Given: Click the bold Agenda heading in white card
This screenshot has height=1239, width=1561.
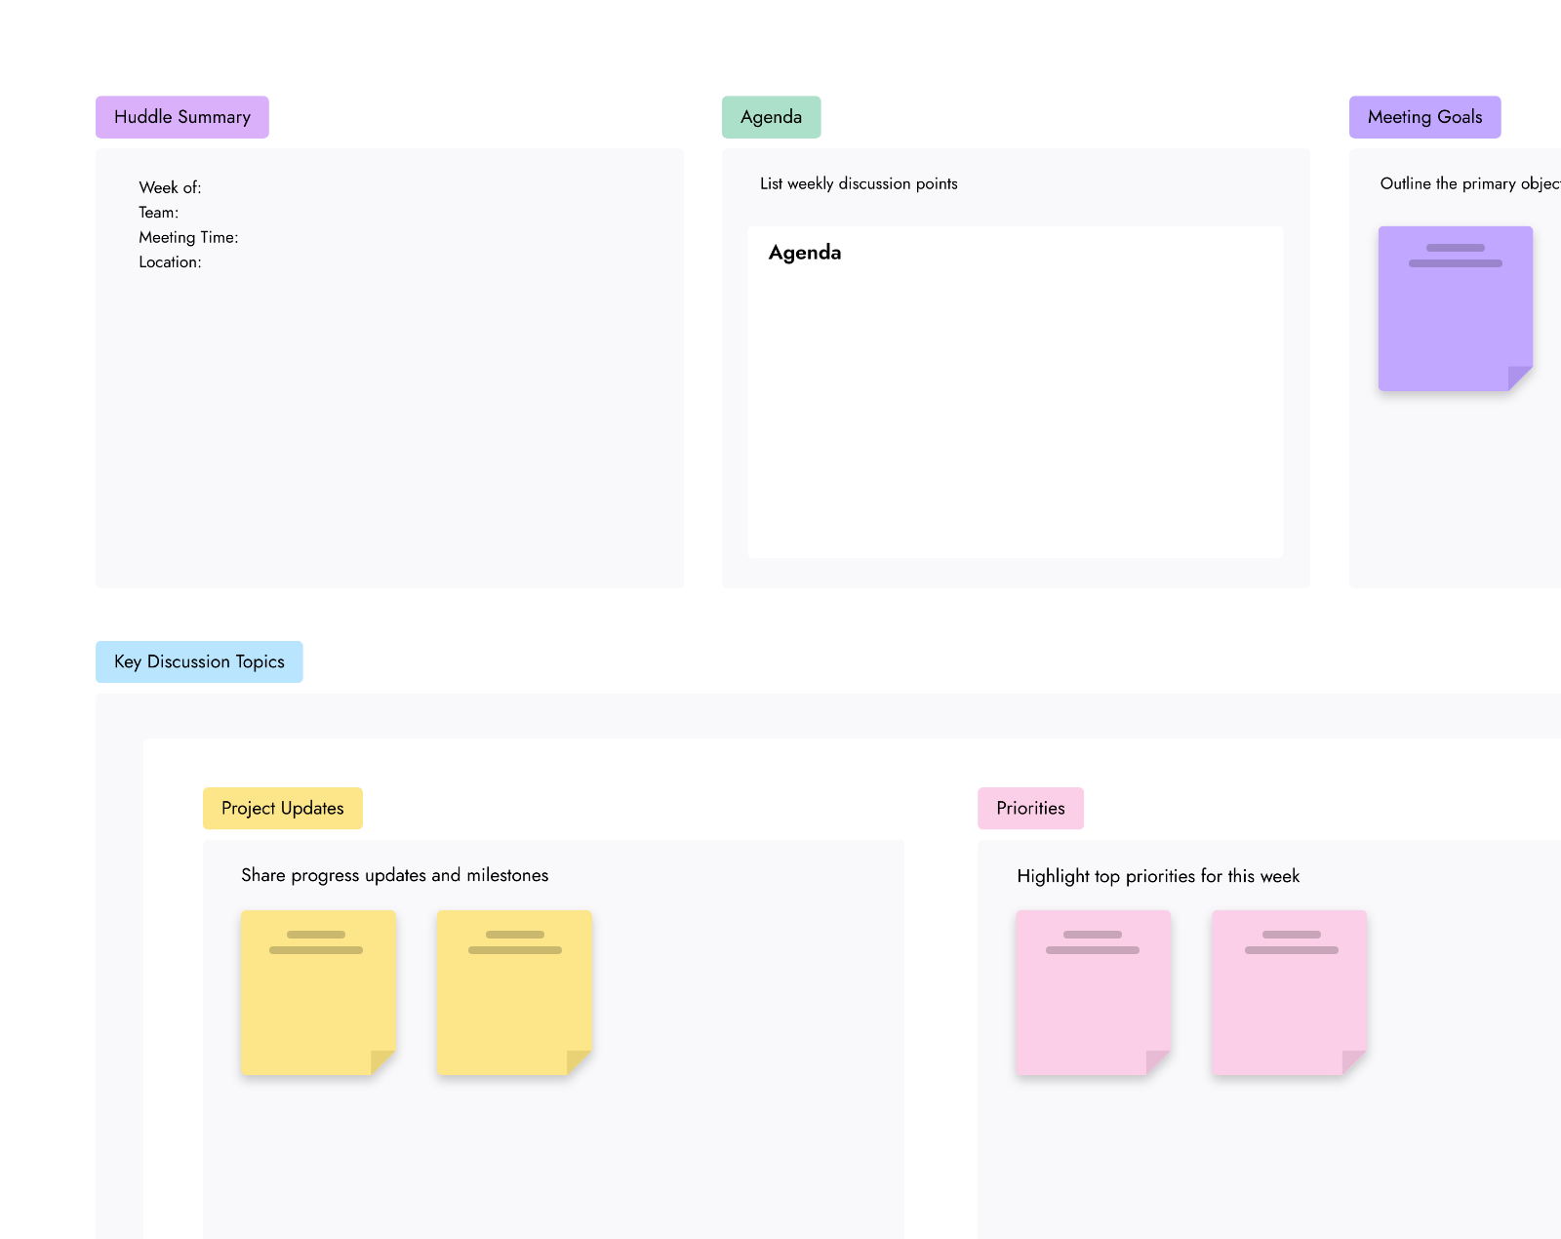Looking at the screenshot, I should [805, 253].
